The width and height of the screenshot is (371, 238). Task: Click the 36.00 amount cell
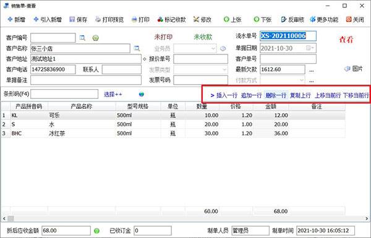point(271,134)
